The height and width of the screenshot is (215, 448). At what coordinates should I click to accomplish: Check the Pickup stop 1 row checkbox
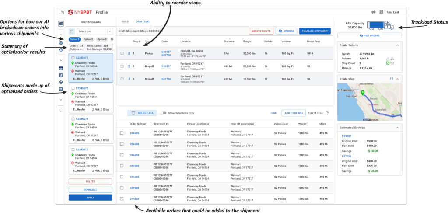[x=122, y=53]
